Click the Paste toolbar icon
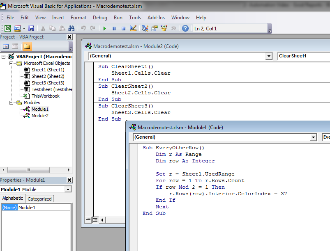The width and height of the screenshot is (330, 251). click(x=62, y=28)
